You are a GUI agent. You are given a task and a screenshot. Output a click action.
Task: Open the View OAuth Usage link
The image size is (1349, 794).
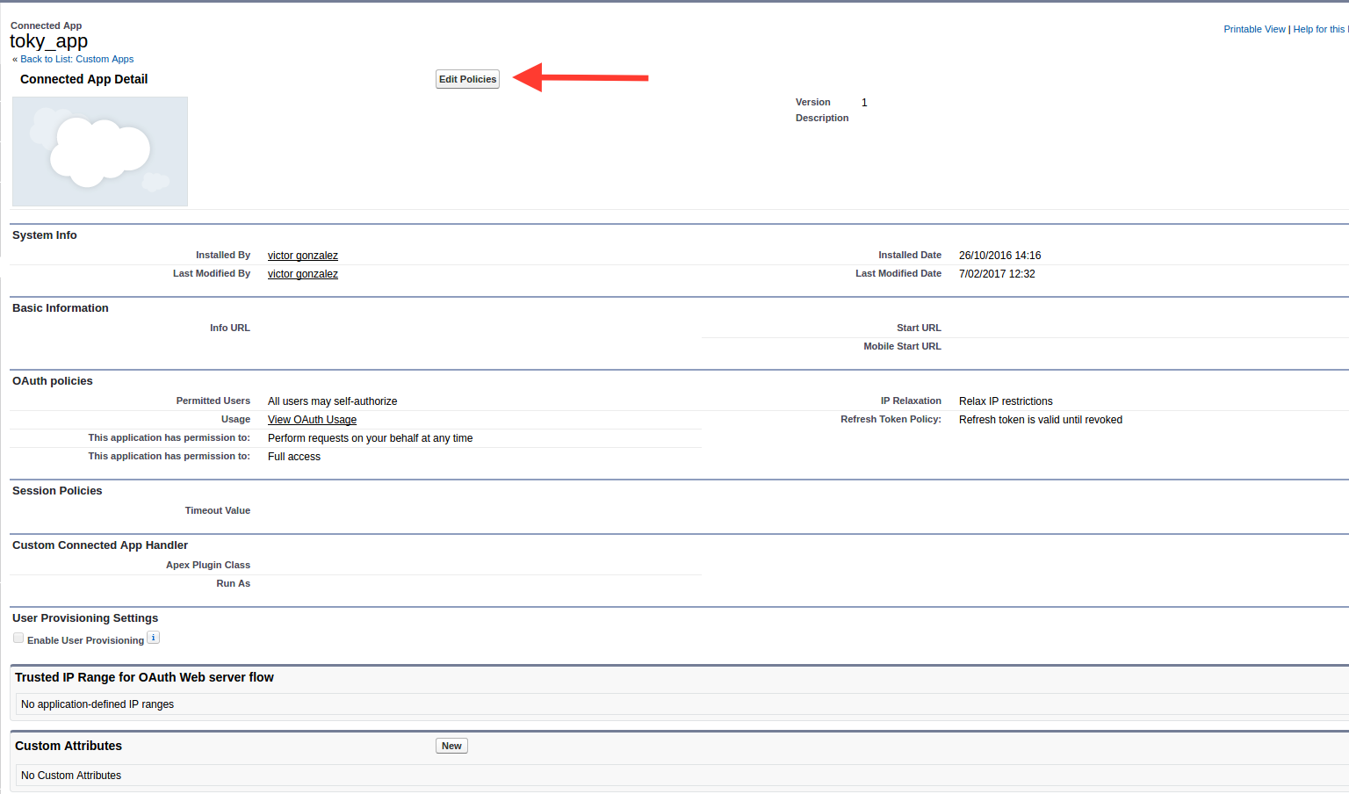[x=312, y=420]
